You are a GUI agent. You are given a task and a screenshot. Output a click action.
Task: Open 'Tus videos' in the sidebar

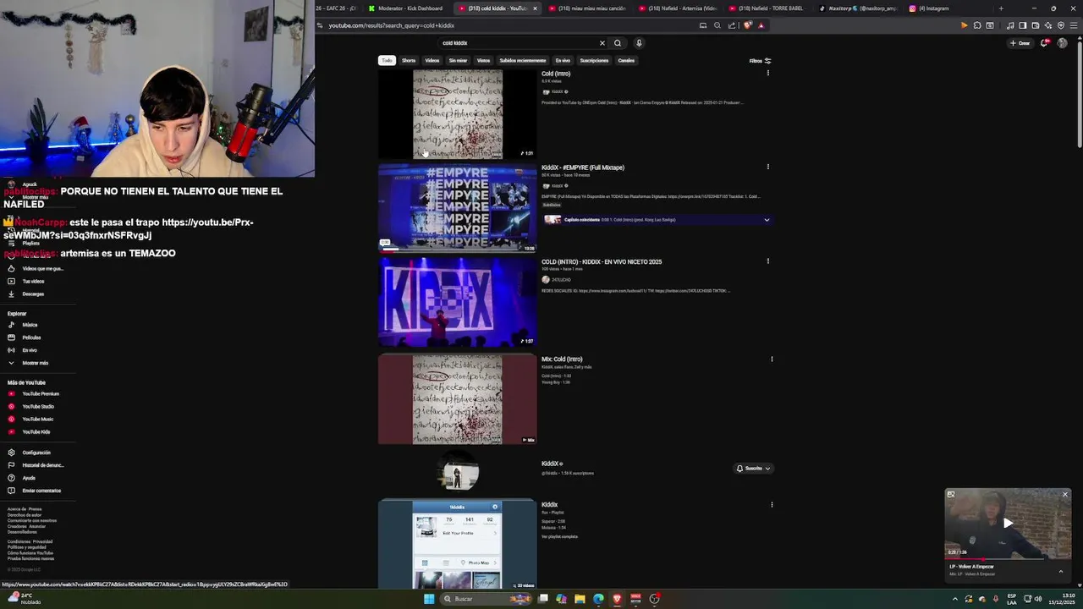click(33, 282)
